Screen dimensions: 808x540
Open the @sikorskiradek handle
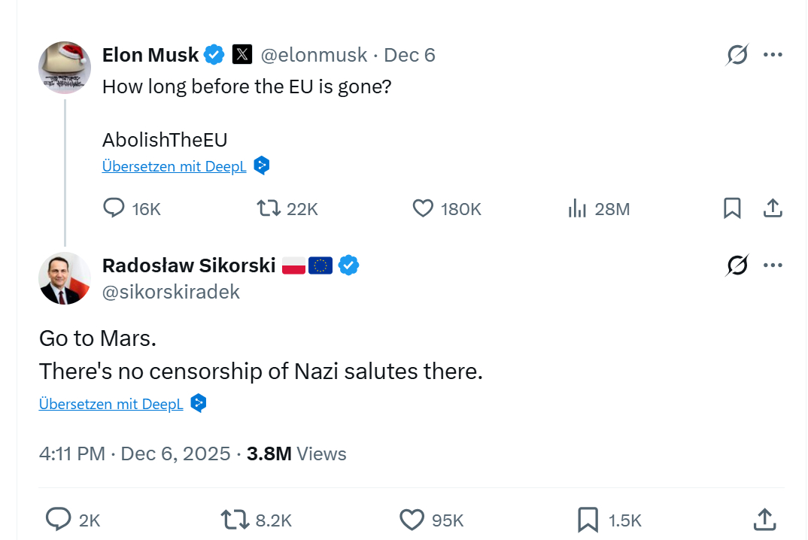[x=171, y=292]
